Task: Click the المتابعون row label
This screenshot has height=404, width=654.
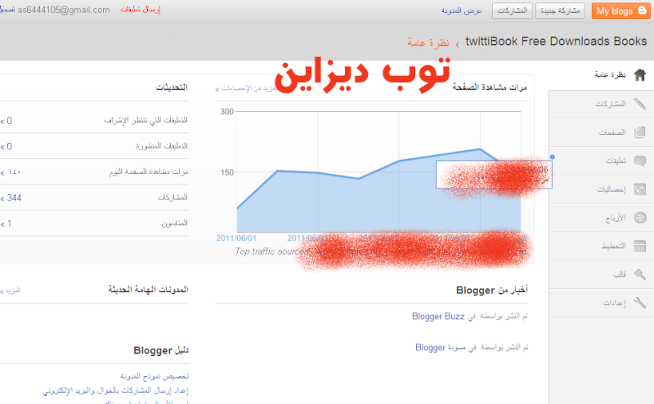Action: (174, 224)
